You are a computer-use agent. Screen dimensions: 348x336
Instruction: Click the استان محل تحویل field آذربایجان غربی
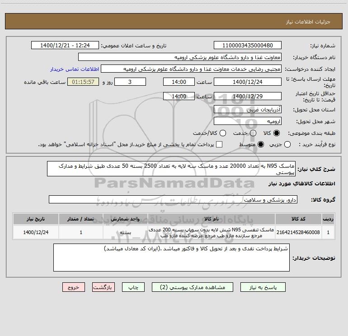pyautogui.click(x=248, y=109)
